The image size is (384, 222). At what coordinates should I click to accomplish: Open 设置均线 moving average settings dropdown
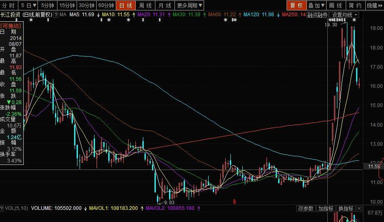point(345,15)
